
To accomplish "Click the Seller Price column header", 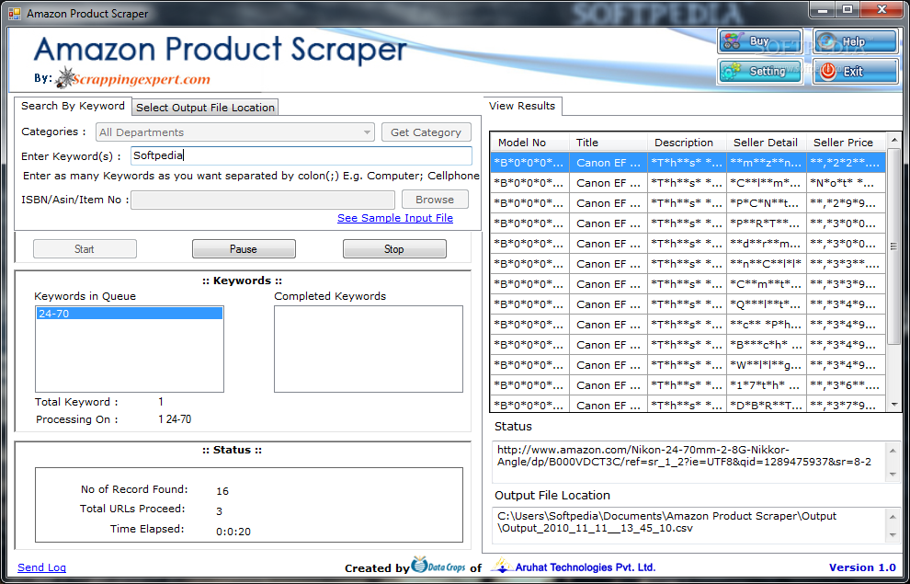I will point(847,143).
